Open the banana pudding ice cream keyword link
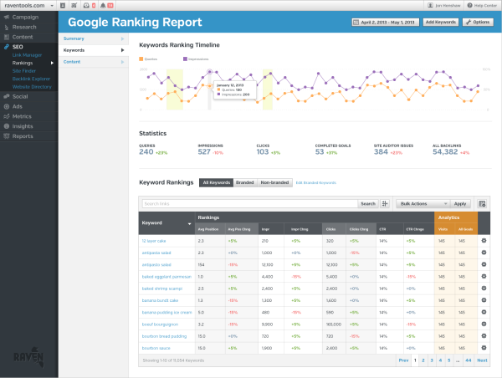Image resolution: width=502 pixels, height=378 pixels. point(166,313)
